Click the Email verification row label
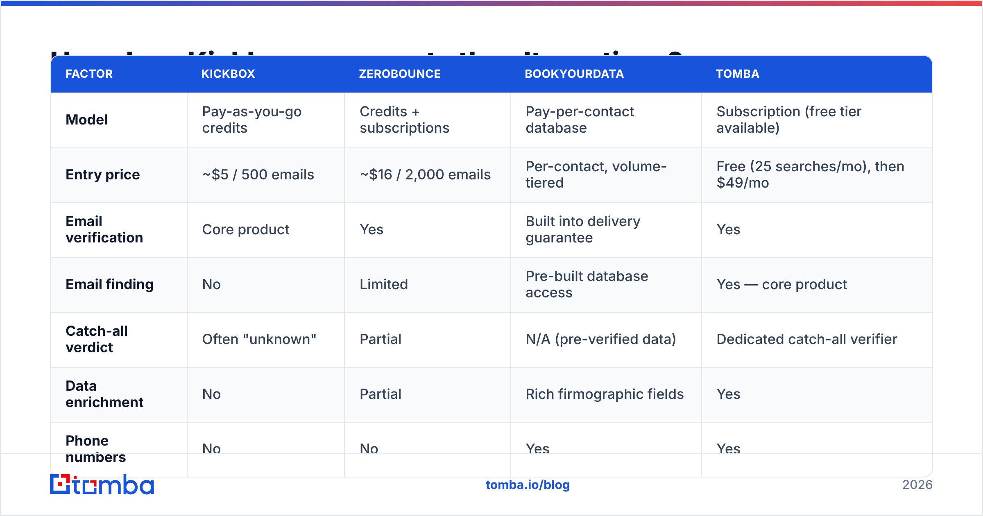Image resolution: width=983 pixels, height=516 pixels. click(x=104, y=229)
